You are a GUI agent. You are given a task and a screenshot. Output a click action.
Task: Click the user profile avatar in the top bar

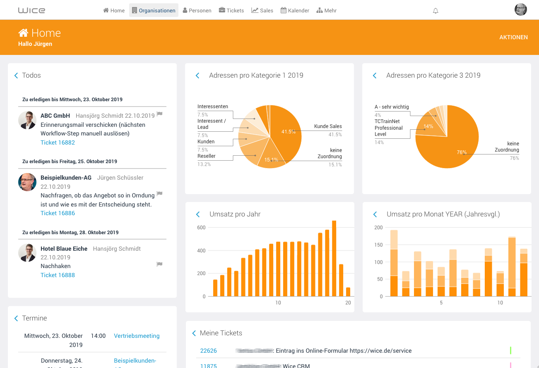[x=521, y=9]
